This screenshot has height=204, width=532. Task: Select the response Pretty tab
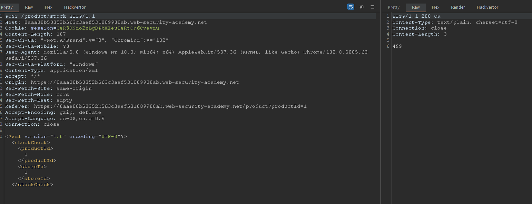pos(393,7)
